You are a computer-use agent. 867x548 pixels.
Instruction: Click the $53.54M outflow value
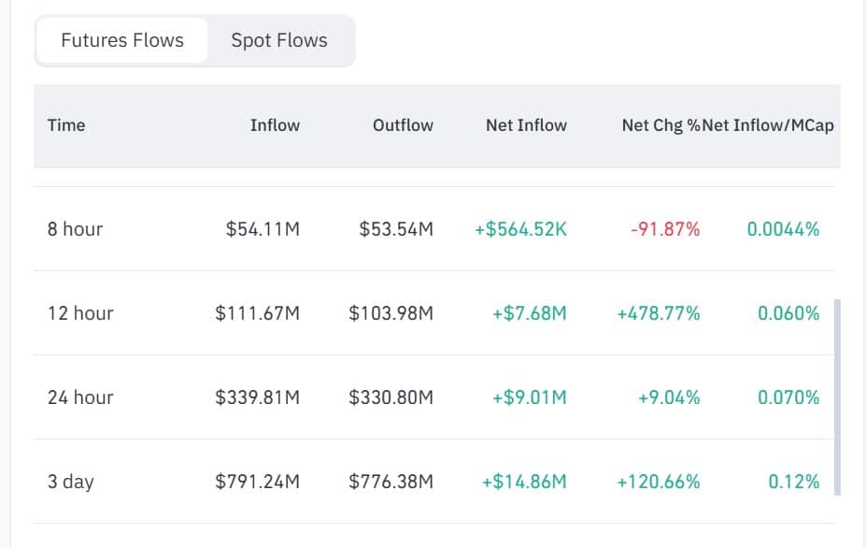396,229
